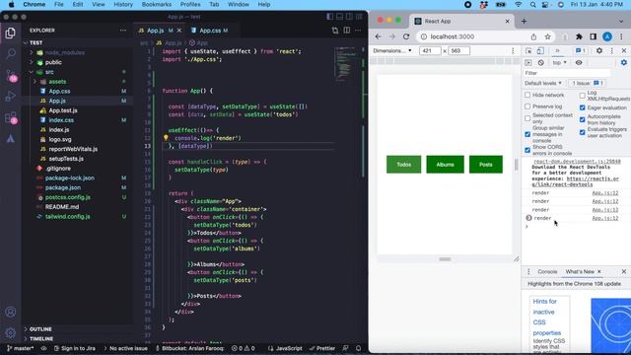
Task: Click the 1 Issue button in console
Action: point(588,83)
